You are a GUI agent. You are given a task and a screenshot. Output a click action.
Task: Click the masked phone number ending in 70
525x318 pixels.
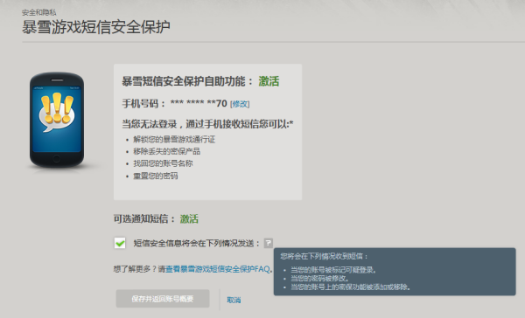pos(199,103)
